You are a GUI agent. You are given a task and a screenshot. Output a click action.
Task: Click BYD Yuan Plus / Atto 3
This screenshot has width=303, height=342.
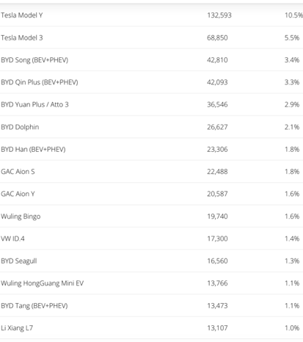point(34,104)
